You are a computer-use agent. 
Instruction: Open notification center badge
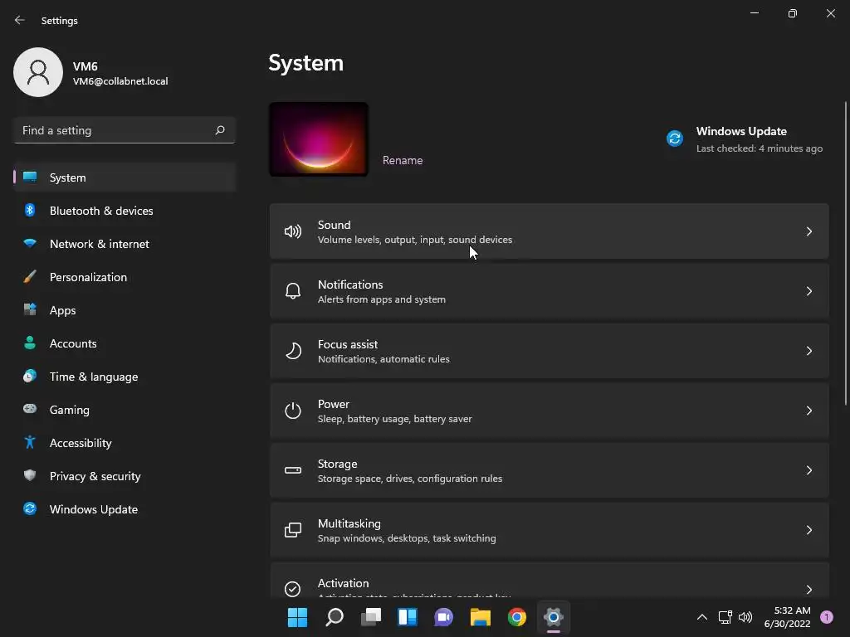pos(827,617)
